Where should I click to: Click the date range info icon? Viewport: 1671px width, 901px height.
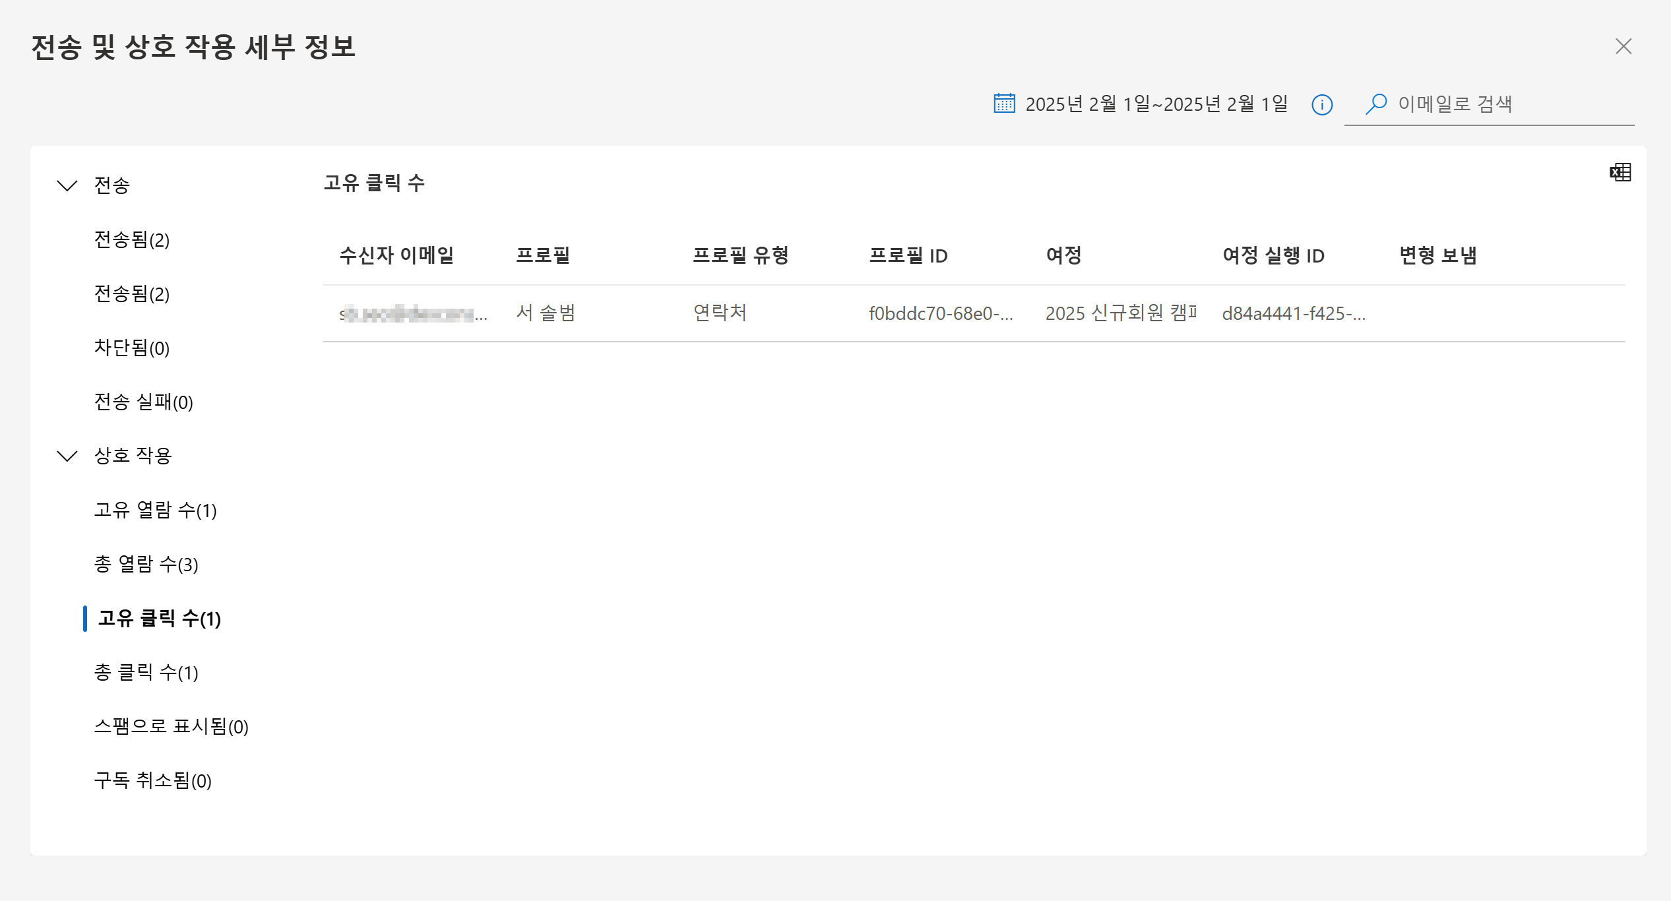click(1321, 104)
